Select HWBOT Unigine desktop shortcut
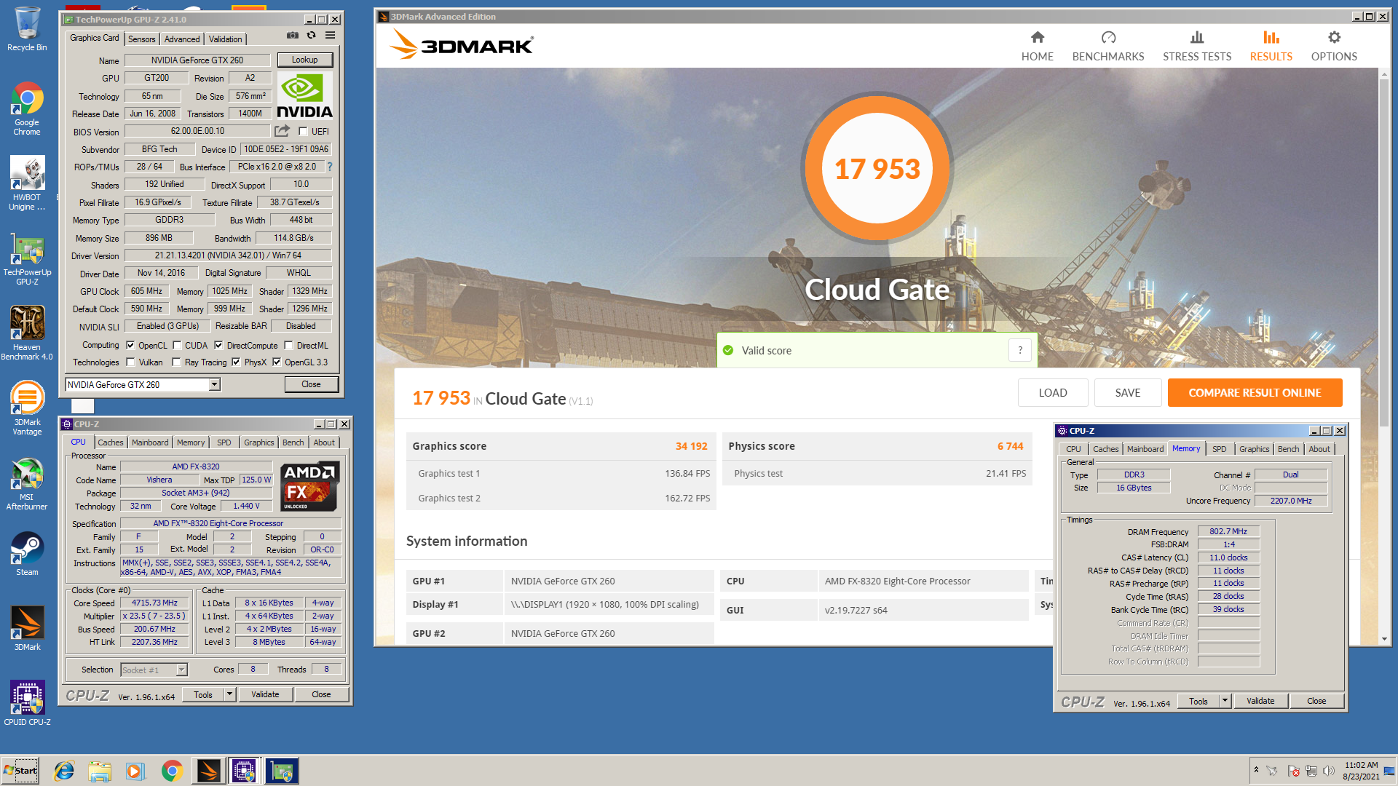Image resolution: width=1398 pixels, height=786 pixels. click(27, 183)
